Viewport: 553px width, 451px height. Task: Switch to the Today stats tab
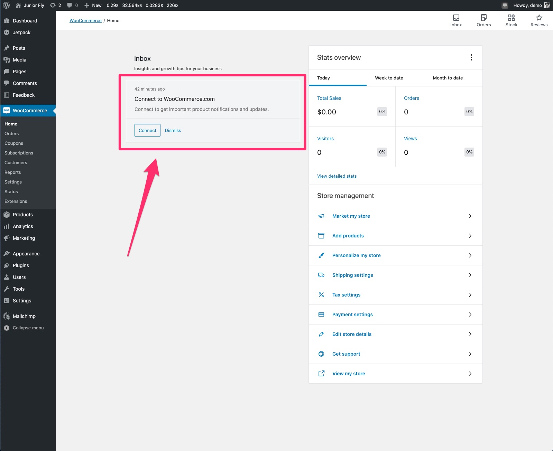(x=338, y=78)
